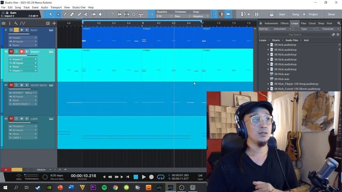Switch to Effects browser tab
Image resolution: width=342 pixels, height=192 pixels.
(x=284, y=23)
